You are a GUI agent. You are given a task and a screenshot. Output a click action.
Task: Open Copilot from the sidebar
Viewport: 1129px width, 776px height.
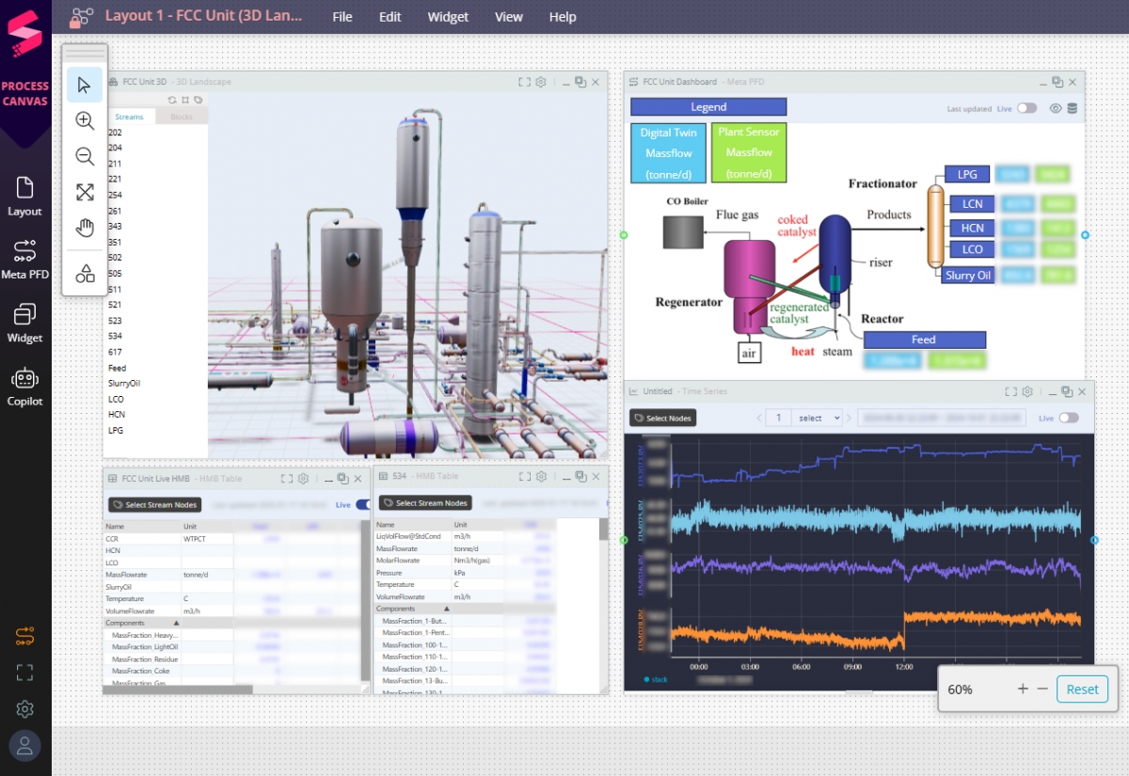[25, 387]
